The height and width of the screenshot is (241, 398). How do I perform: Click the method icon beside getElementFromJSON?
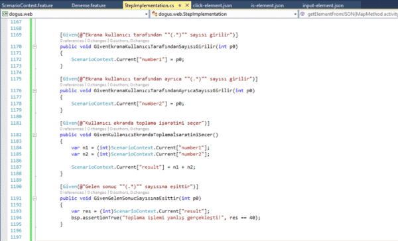tap(302, 14)
